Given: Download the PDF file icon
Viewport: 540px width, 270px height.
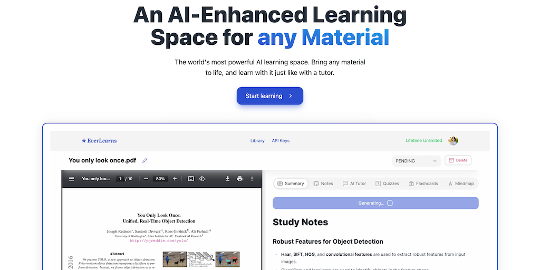Looking at the screenshot, I should tap(227, 179).
